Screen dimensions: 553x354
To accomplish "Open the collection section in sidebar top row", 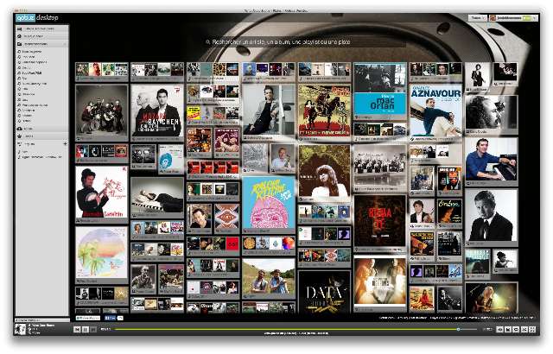I will pos(41,28).
